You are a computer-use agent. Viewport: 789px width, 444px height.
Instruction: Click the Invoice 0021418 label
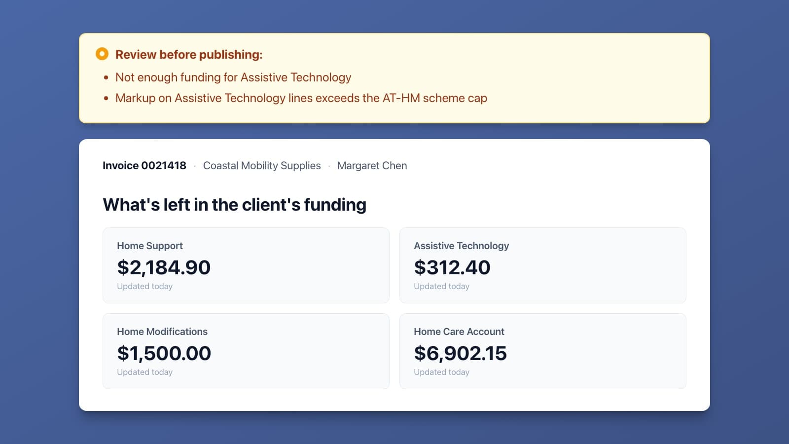144,166
